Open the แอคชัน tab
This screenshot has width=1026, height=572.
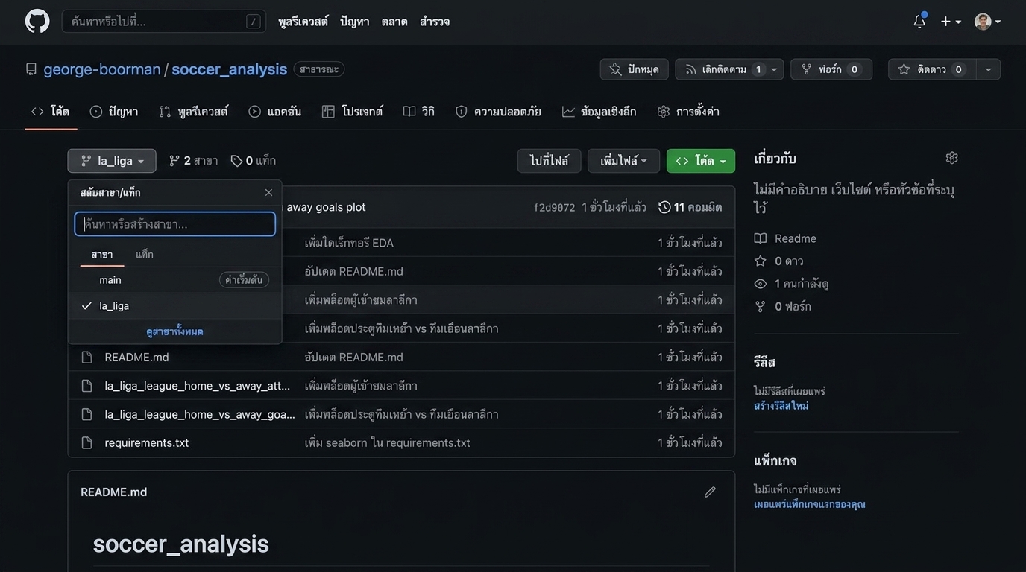(x=275, y=112)
